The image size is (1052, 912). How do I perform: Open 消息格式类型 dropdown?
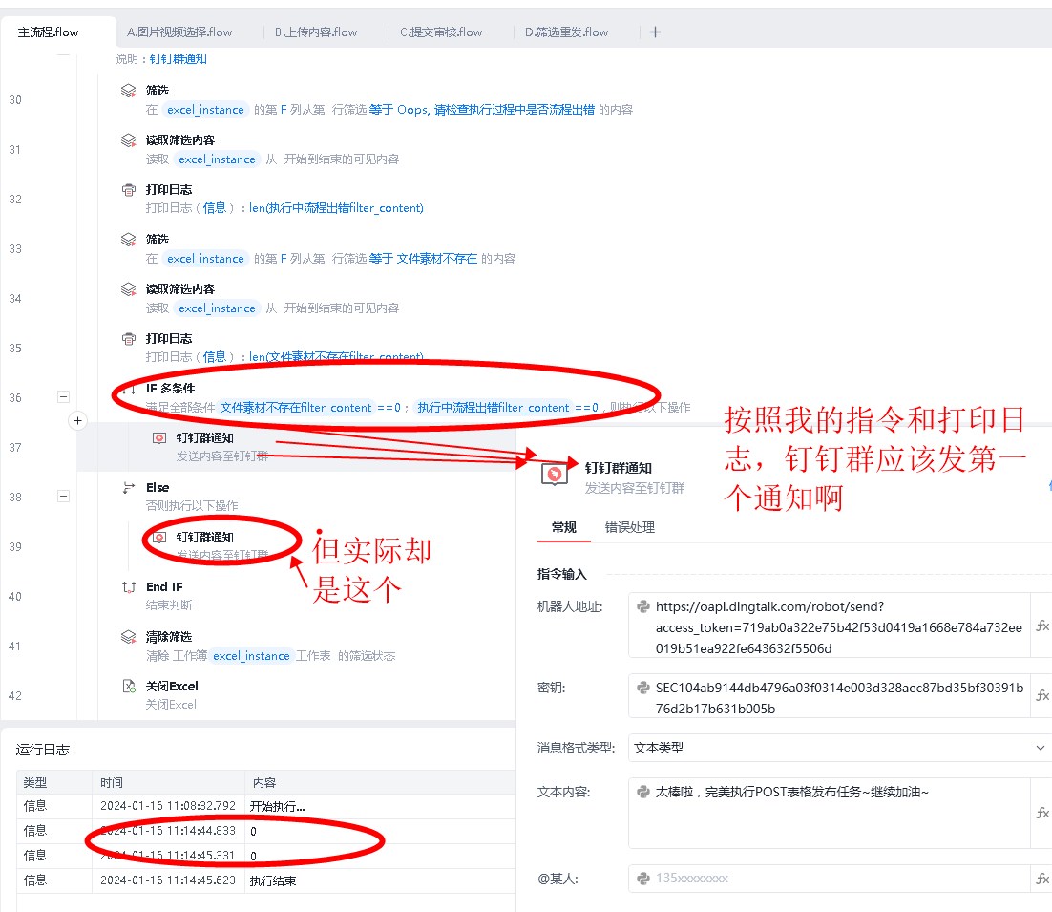coord(839,748)
